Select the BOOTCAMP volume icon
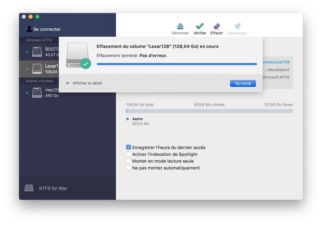 [x=37, y=52]
